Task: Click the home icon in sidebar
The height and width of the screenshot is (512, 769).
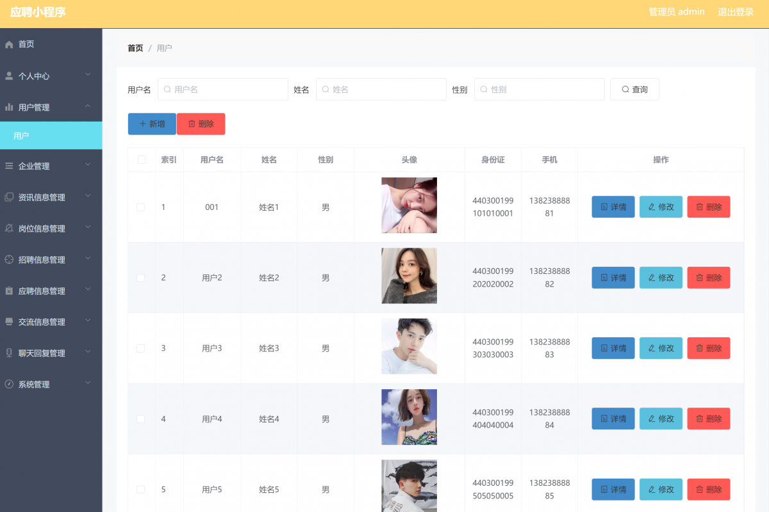Action: pyautogui.click(x=9, y=45)
